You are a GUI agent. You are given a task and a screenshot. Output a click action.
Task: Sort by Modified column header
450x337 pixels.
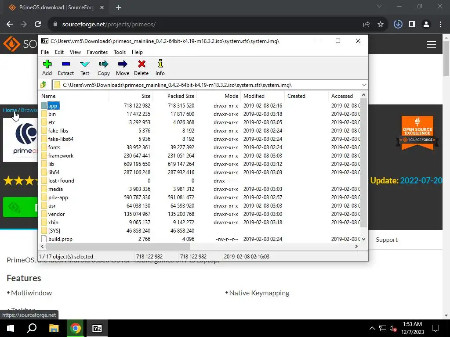coord(263,96)
